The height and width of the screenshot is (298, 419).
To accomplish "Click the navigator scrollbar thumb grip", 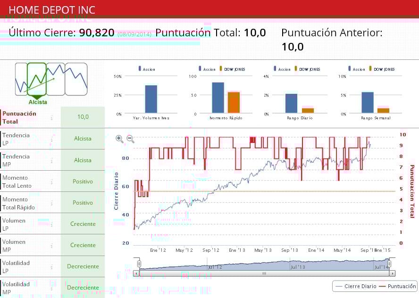I will pyautogui.click(x=264, y=273).
